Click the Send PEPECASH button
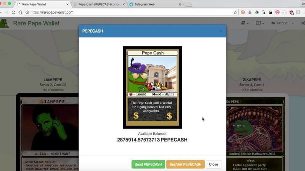 148,164
